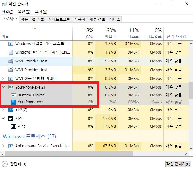Switch to the 시작프로그램 tab
193x171 pixels.
pos(59,19)
